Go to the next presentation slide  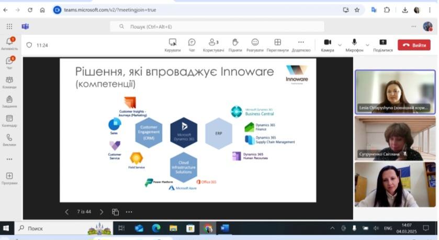tap(102, 212)
